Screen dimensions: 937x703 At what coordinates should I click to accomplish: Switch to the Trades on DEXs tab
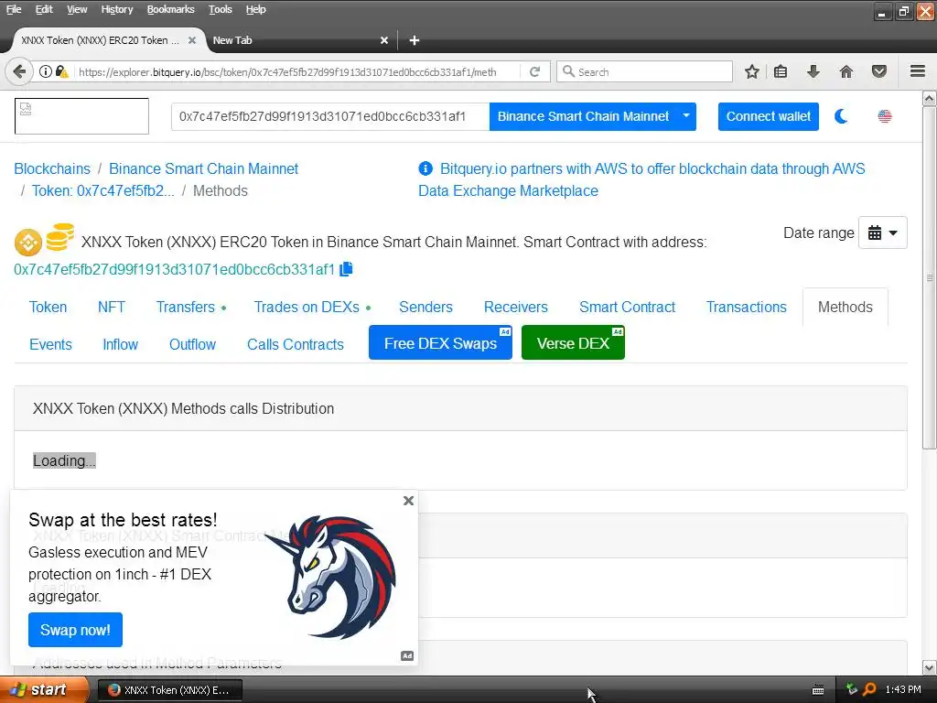(x=312, y=307)
